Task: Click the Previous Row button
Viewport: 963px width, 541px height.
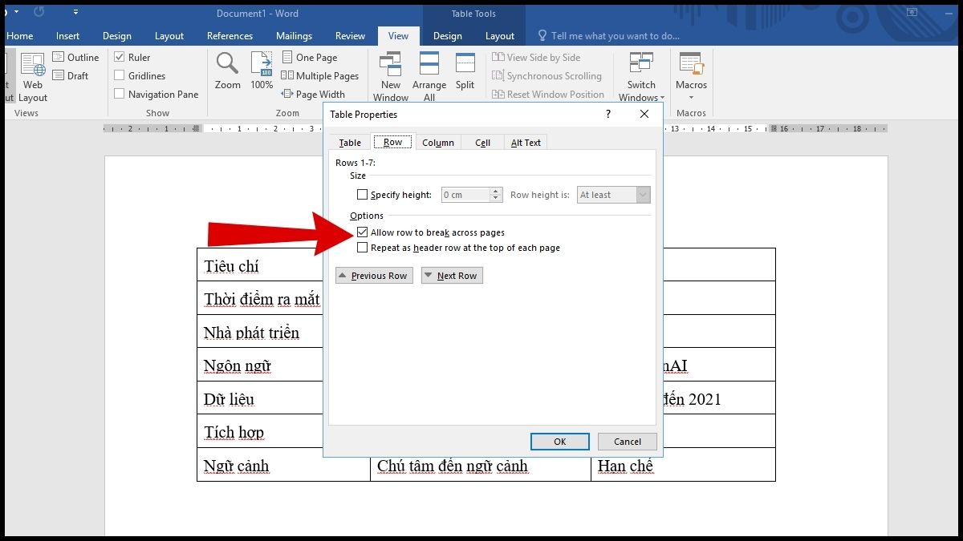Action: (x=374, y=276)
